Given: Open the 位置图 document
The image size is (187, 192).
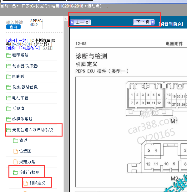Looking at the screenshot, I should [x=25, y=151].
